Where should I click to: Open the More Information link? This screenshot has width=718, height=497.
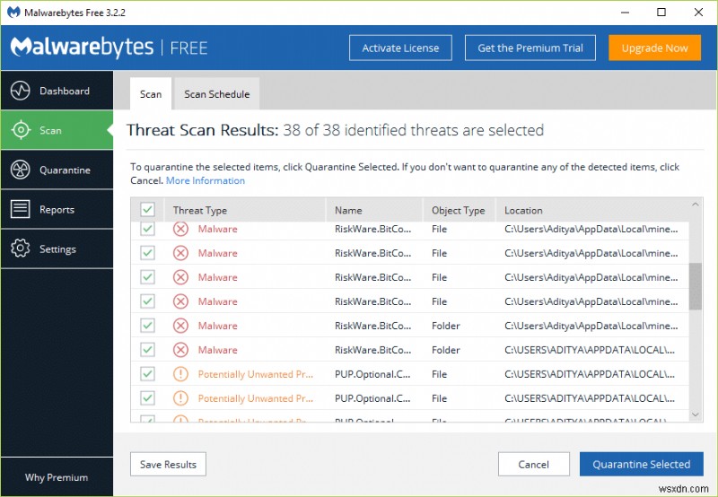coord(206,180)
